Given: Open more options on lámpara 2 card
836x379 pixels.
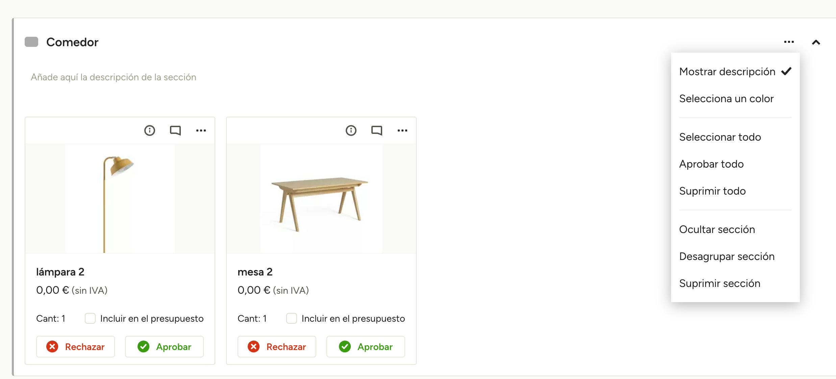Looking at the screenshot, I should coord(201,130).
